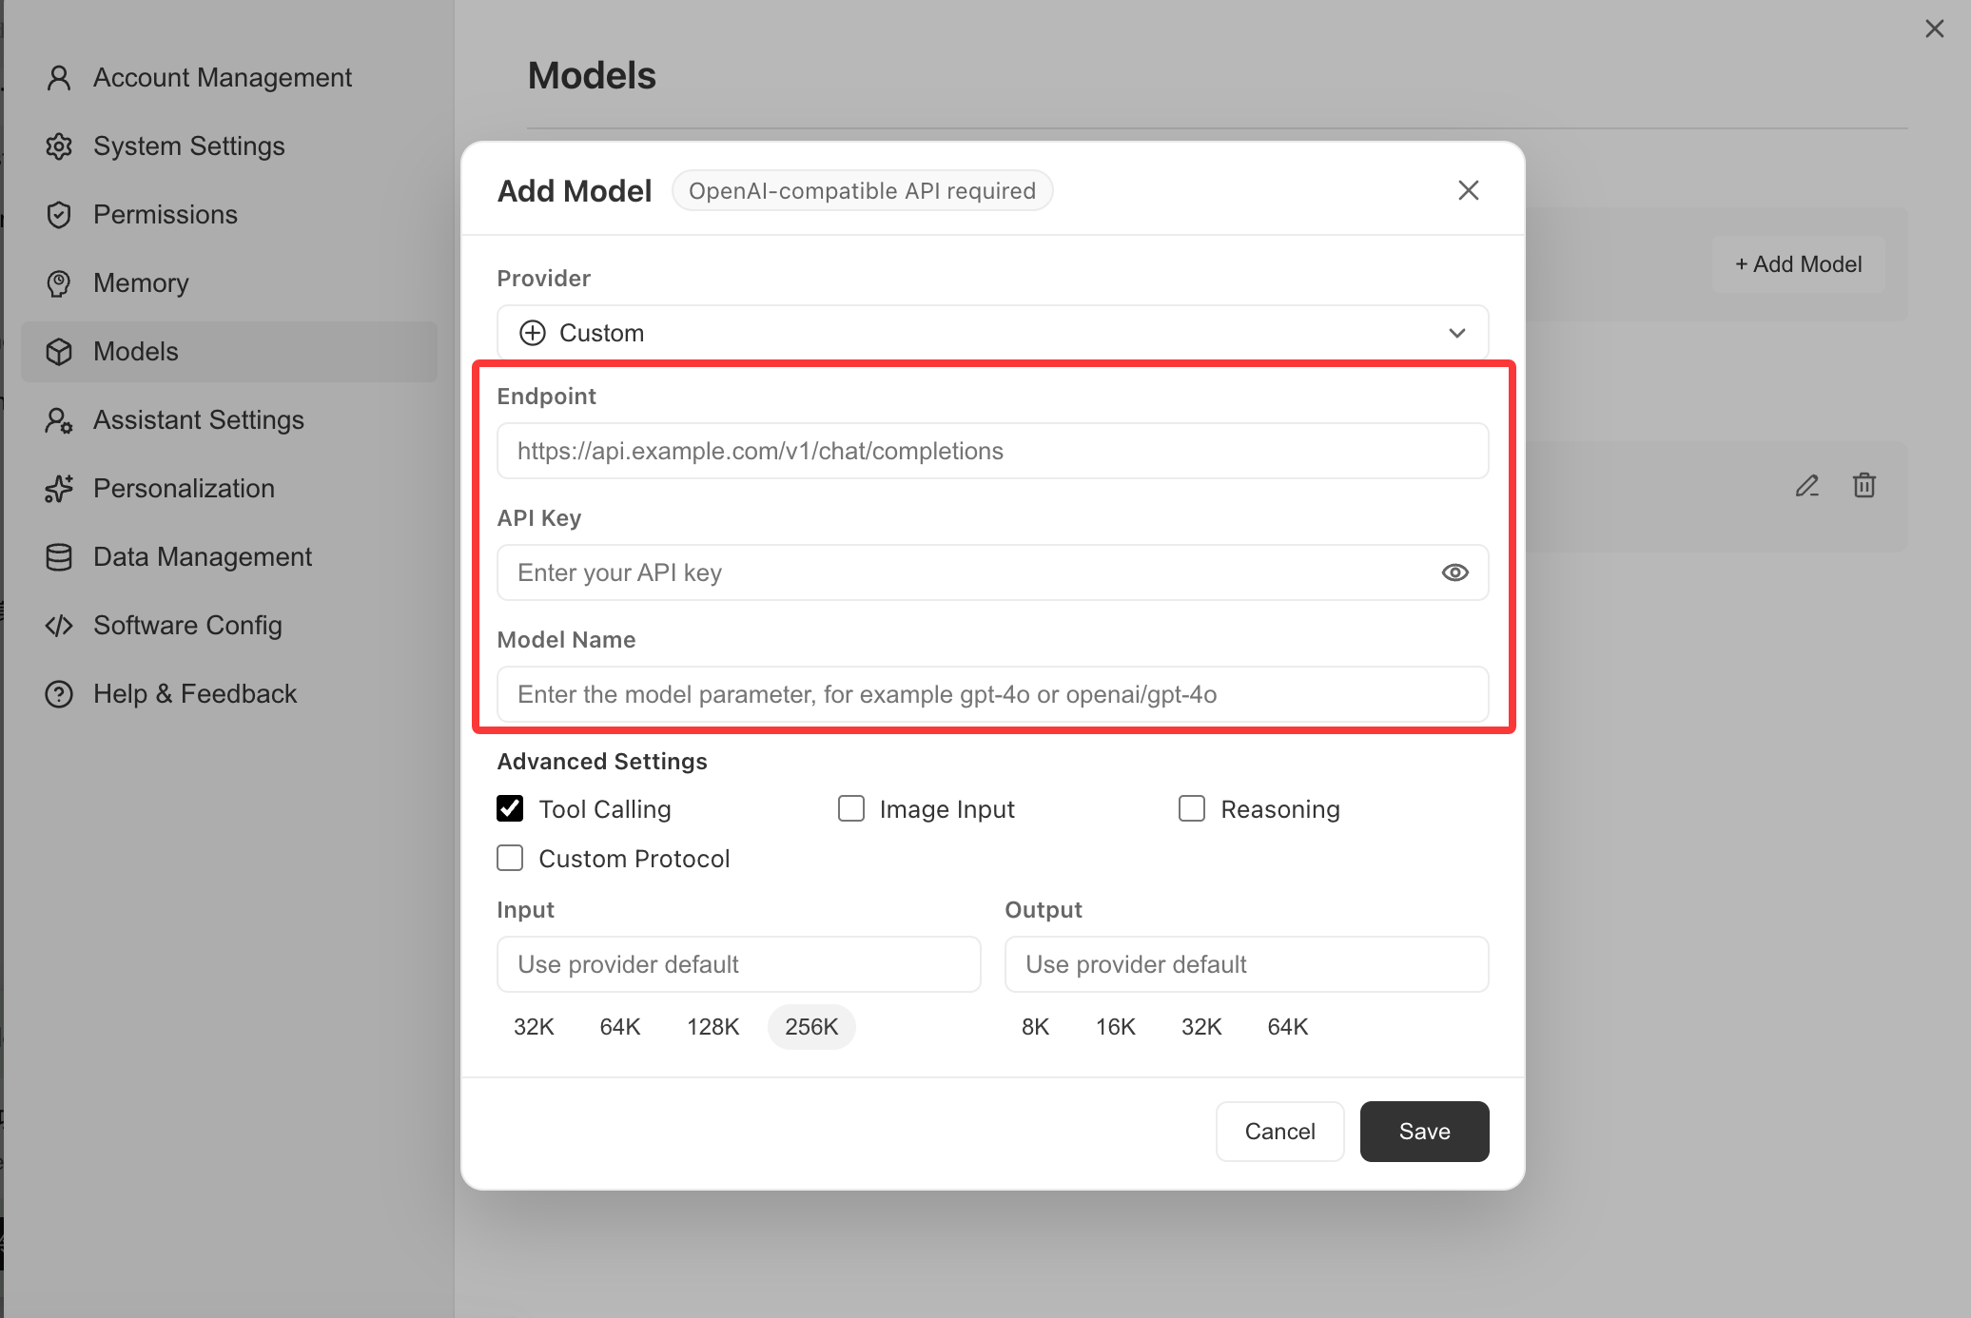Click the trash delete icon for the model
1971x1318 pixels.
[x=1864, y=485]
